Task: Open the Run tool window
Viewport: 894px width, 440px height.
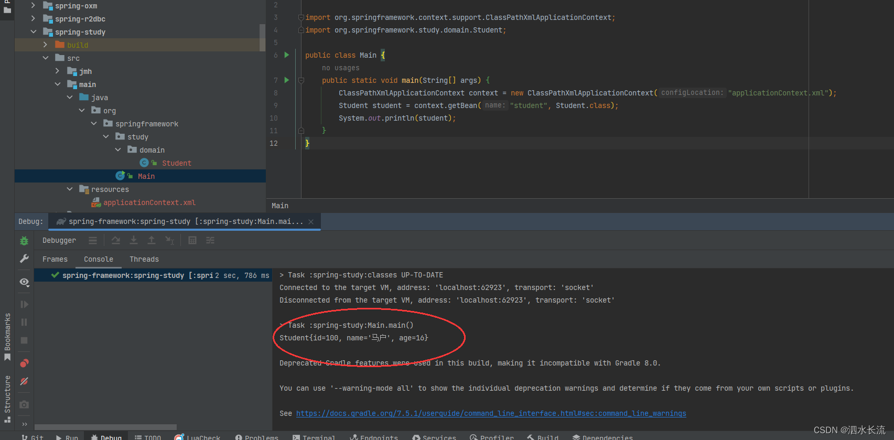Action: [67, 437]
